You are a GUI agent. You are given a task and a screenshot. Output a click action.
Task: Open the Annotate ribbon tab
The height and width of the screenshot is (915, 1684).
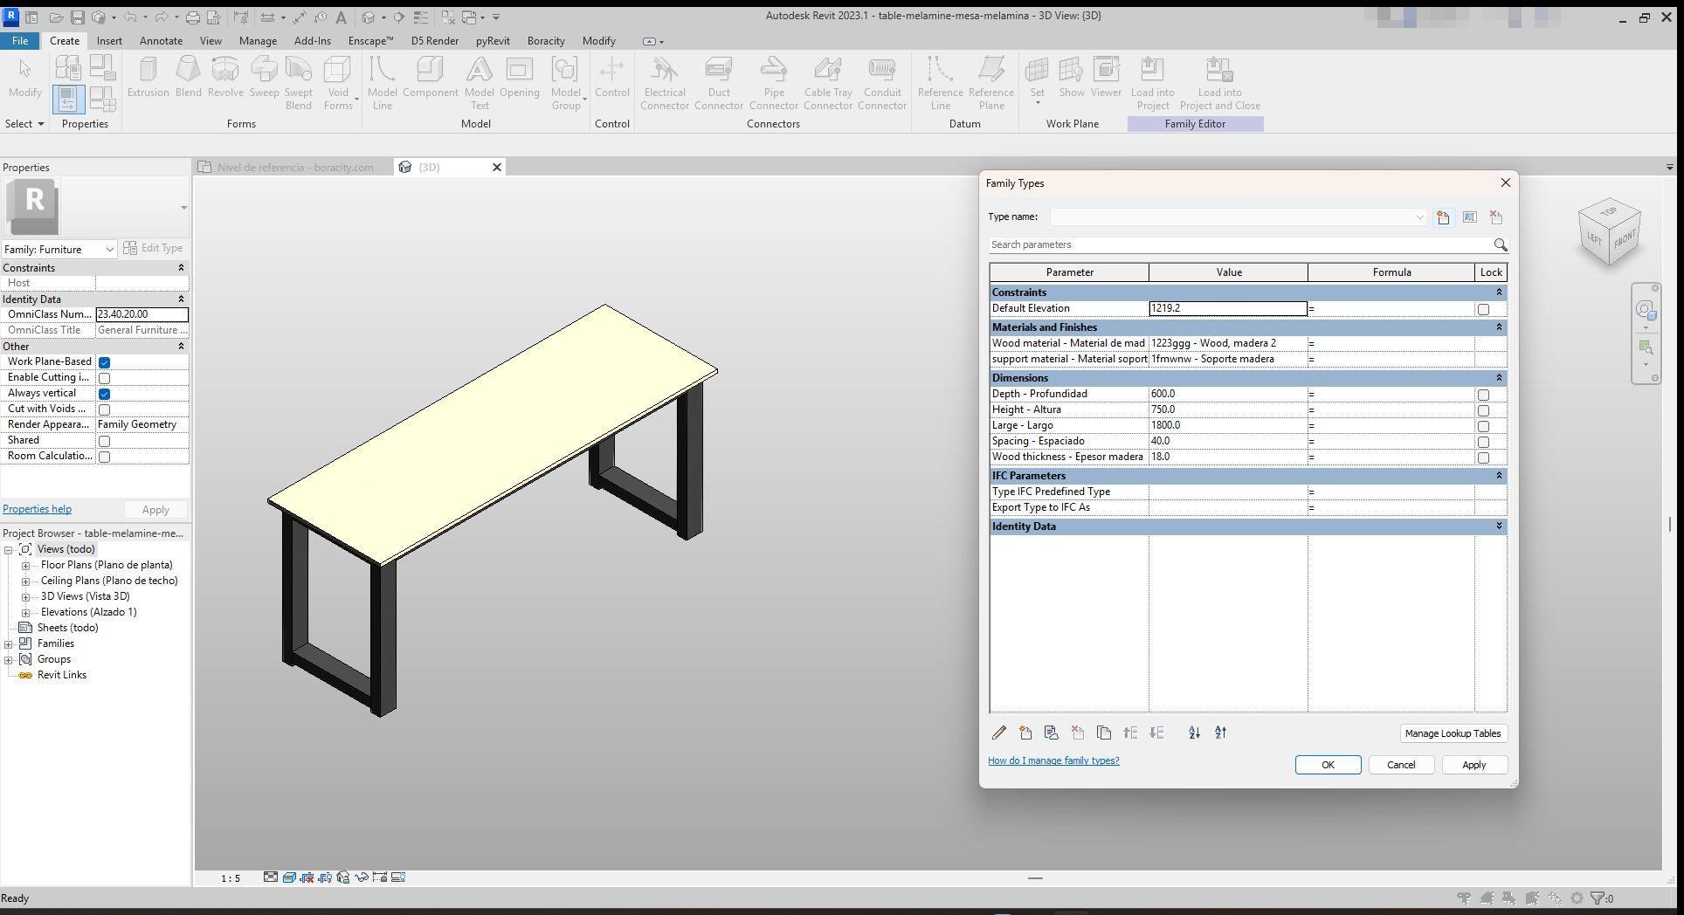coord(162,41)
